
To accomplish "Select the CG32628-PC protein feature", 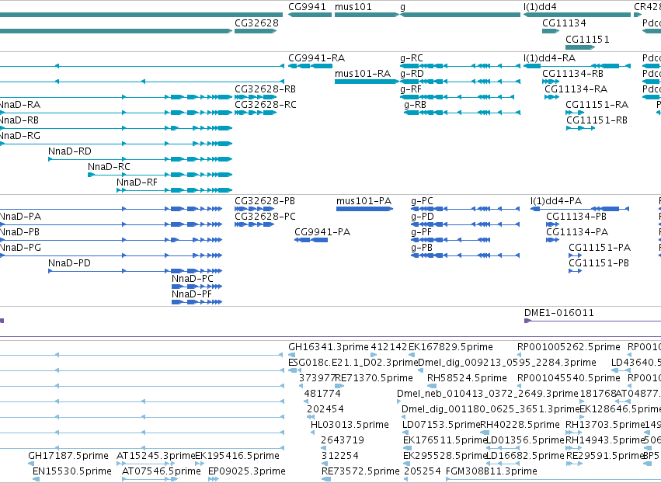I will 255,224.
